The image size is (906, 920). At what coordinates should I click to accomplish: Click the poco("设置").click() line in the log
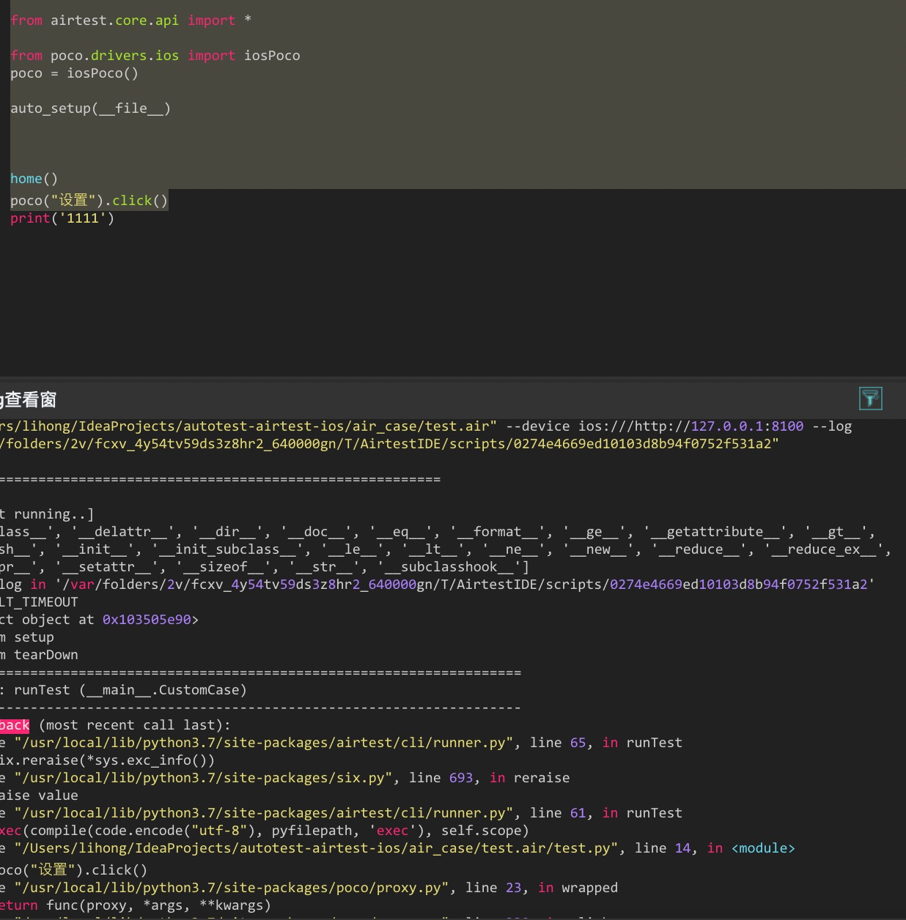[x=73, y=870]
